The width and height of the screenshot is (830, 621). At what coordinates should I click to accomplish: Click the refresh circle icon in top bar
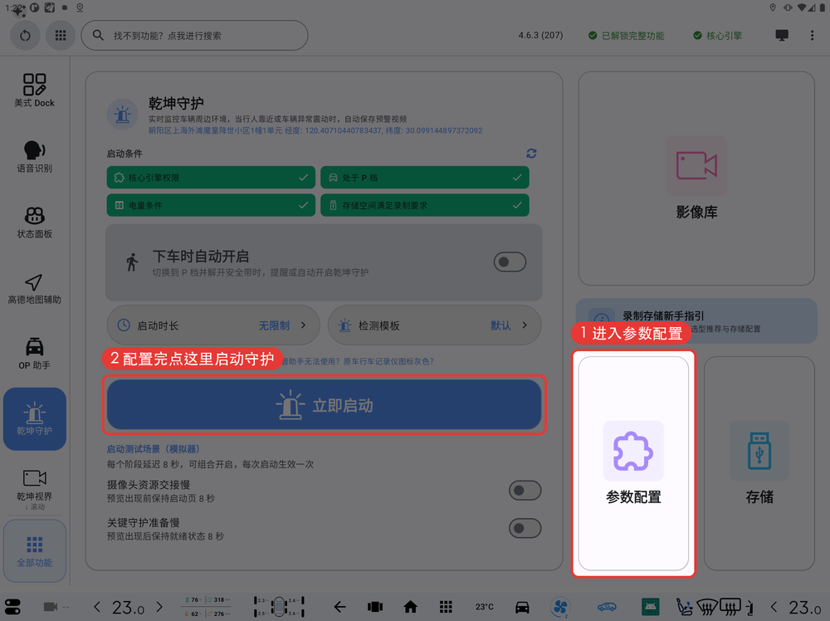coord(25,36)
